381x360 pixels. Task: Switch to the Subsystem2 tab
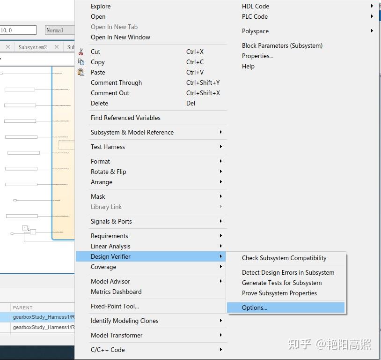pyautogui.click(x=33, y=47)
